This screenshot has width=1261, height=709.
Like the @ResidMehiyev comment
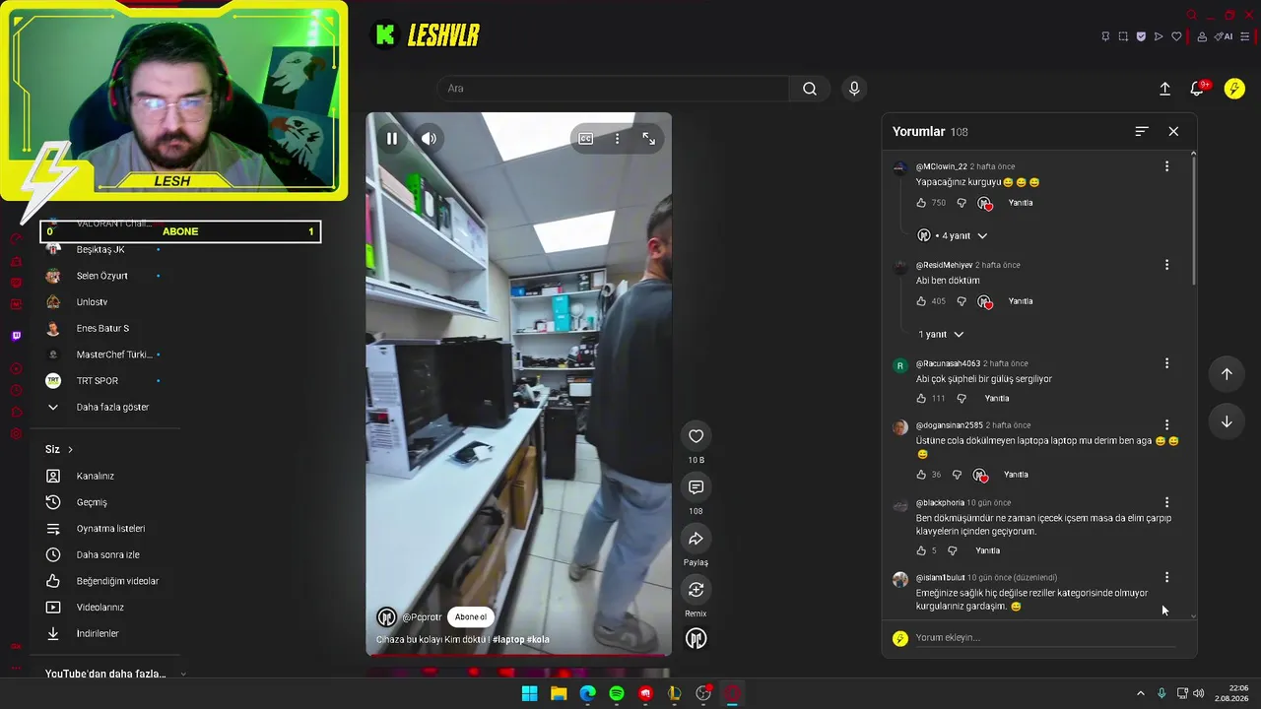click(921, 301)
